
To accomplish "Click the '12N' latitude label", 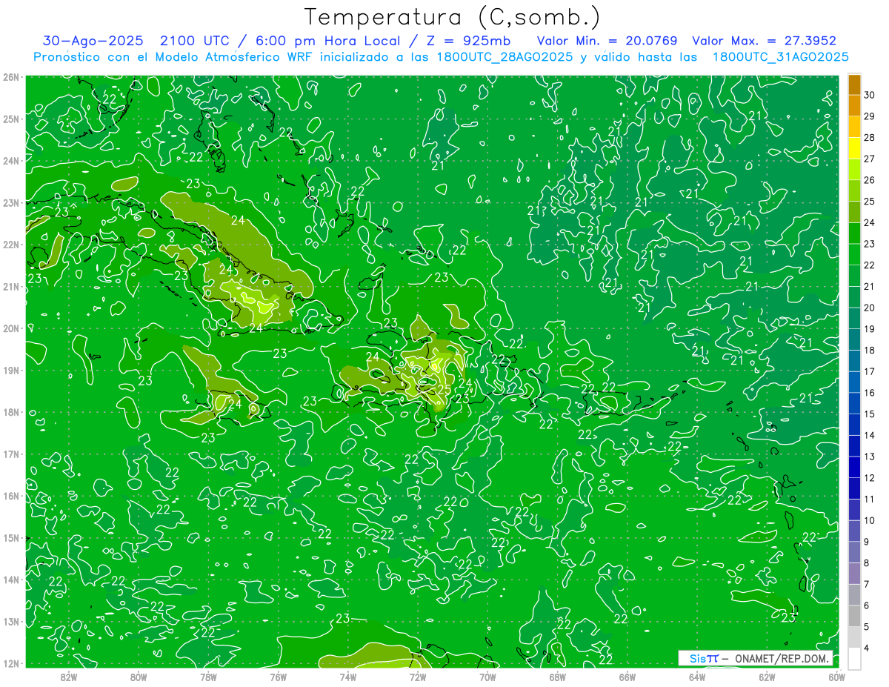I will pos(11,663).
